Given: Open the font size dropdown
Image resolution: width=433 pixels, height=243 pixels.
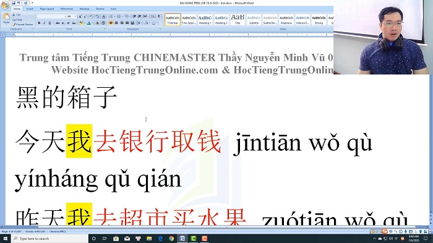Looking at the screenshot, I should point(75,16).
